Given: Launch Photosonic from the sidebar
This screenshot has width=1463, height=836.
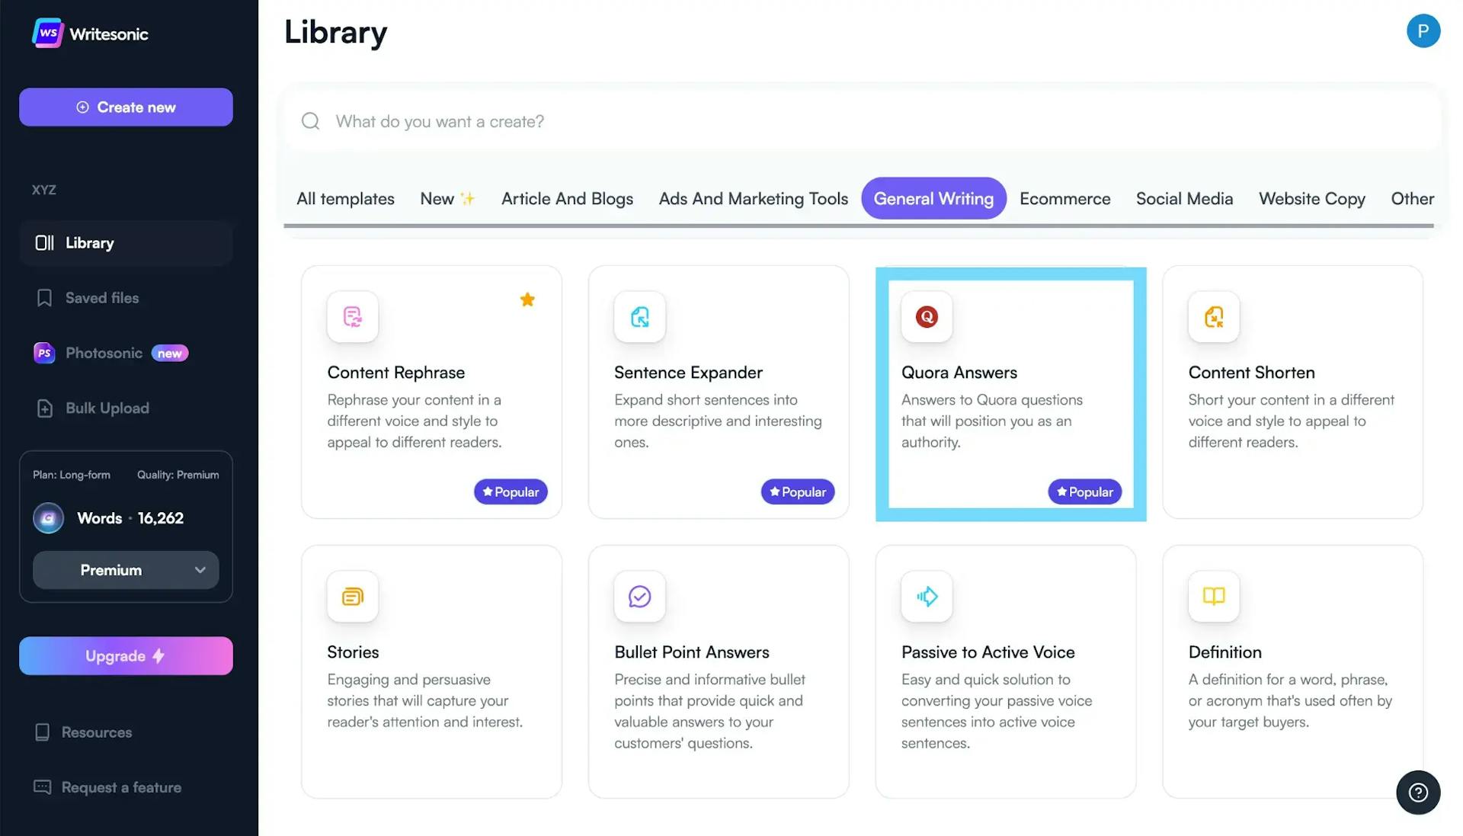Looking at the screenshot, I should pos(104,352).
